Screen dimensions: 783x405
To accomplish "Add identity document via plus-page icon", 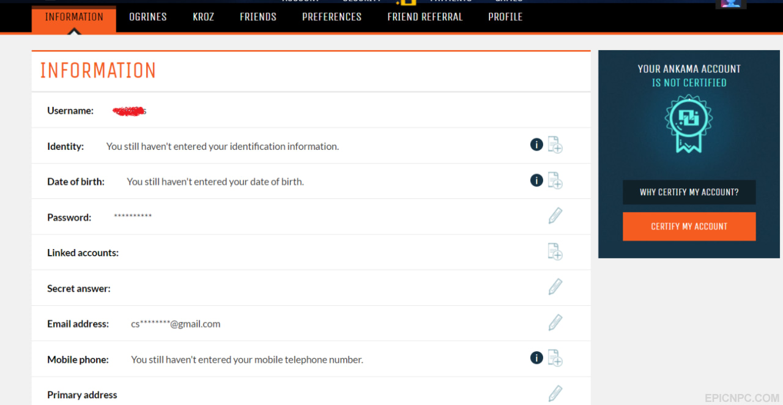I will (555, 145).
